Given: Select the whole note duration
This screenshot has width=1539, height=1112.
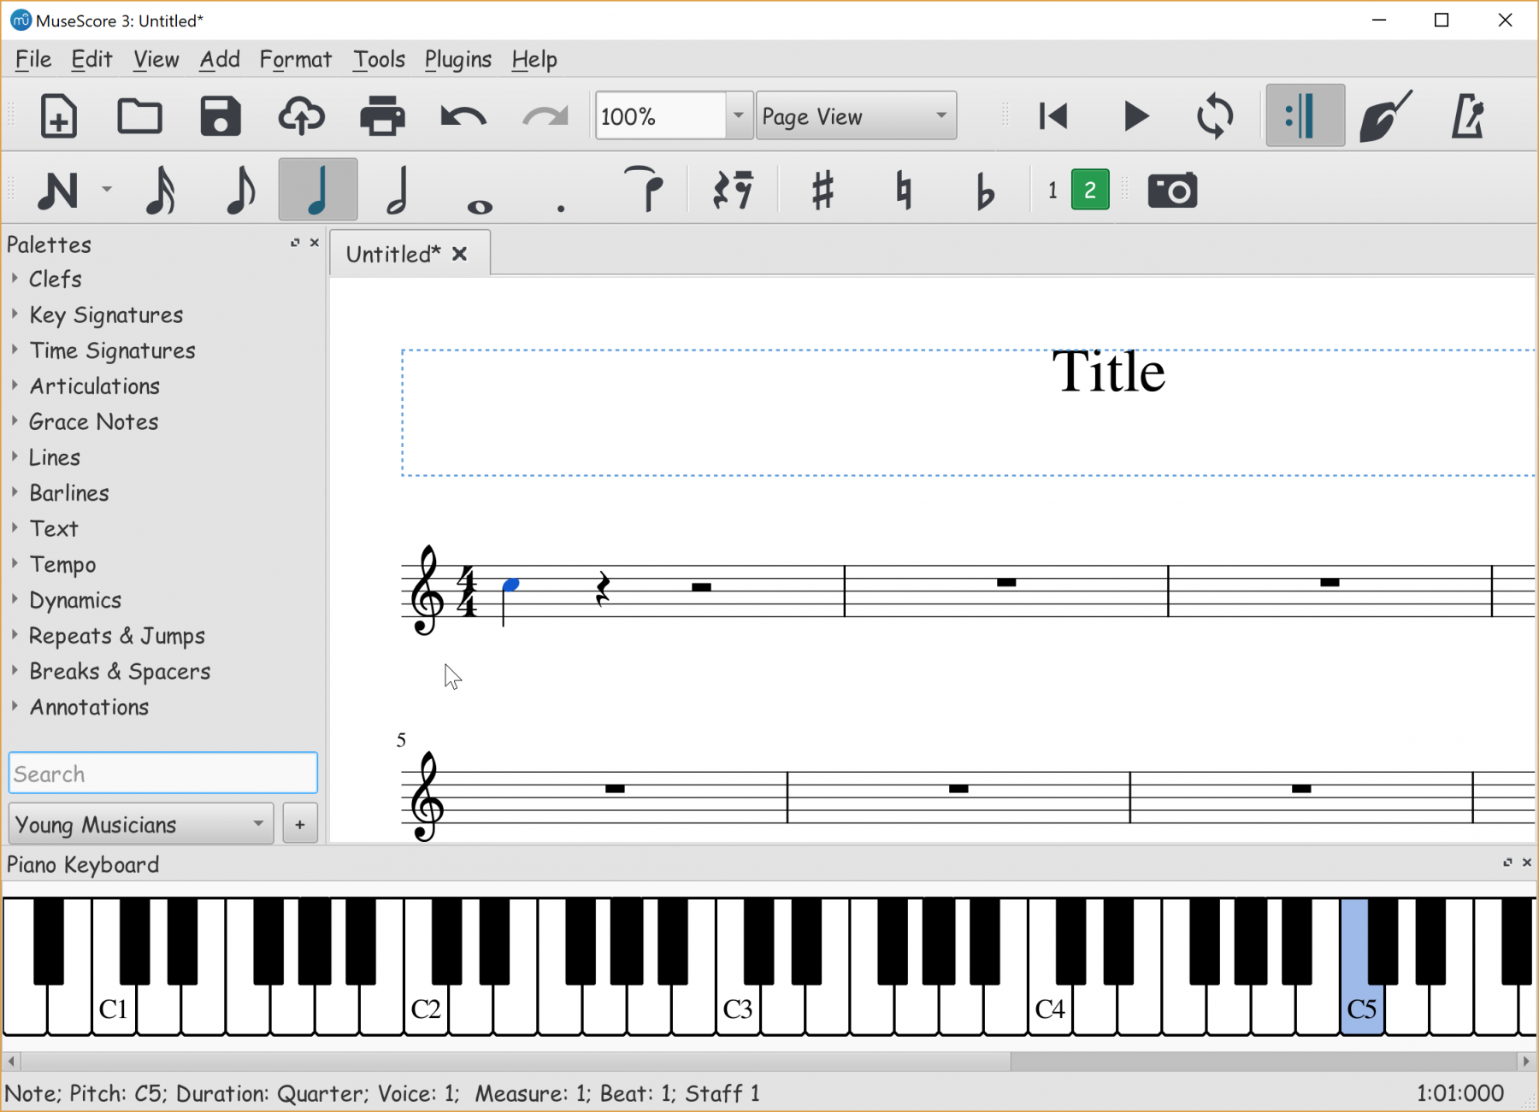Looking at the screenshot, I should (x=480, y=206).
